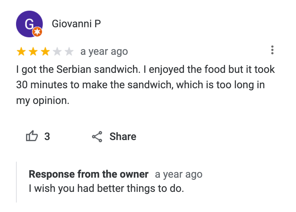Click the fifth gray rating star
Screen dimensions: 296x212
click(x=69, y=52)
